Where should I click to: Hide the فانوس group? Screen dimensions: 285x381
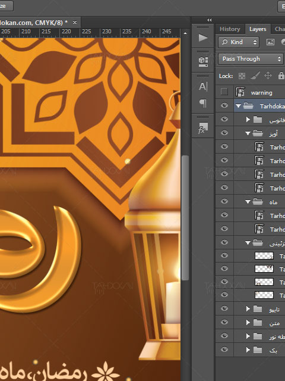point(224,119)
